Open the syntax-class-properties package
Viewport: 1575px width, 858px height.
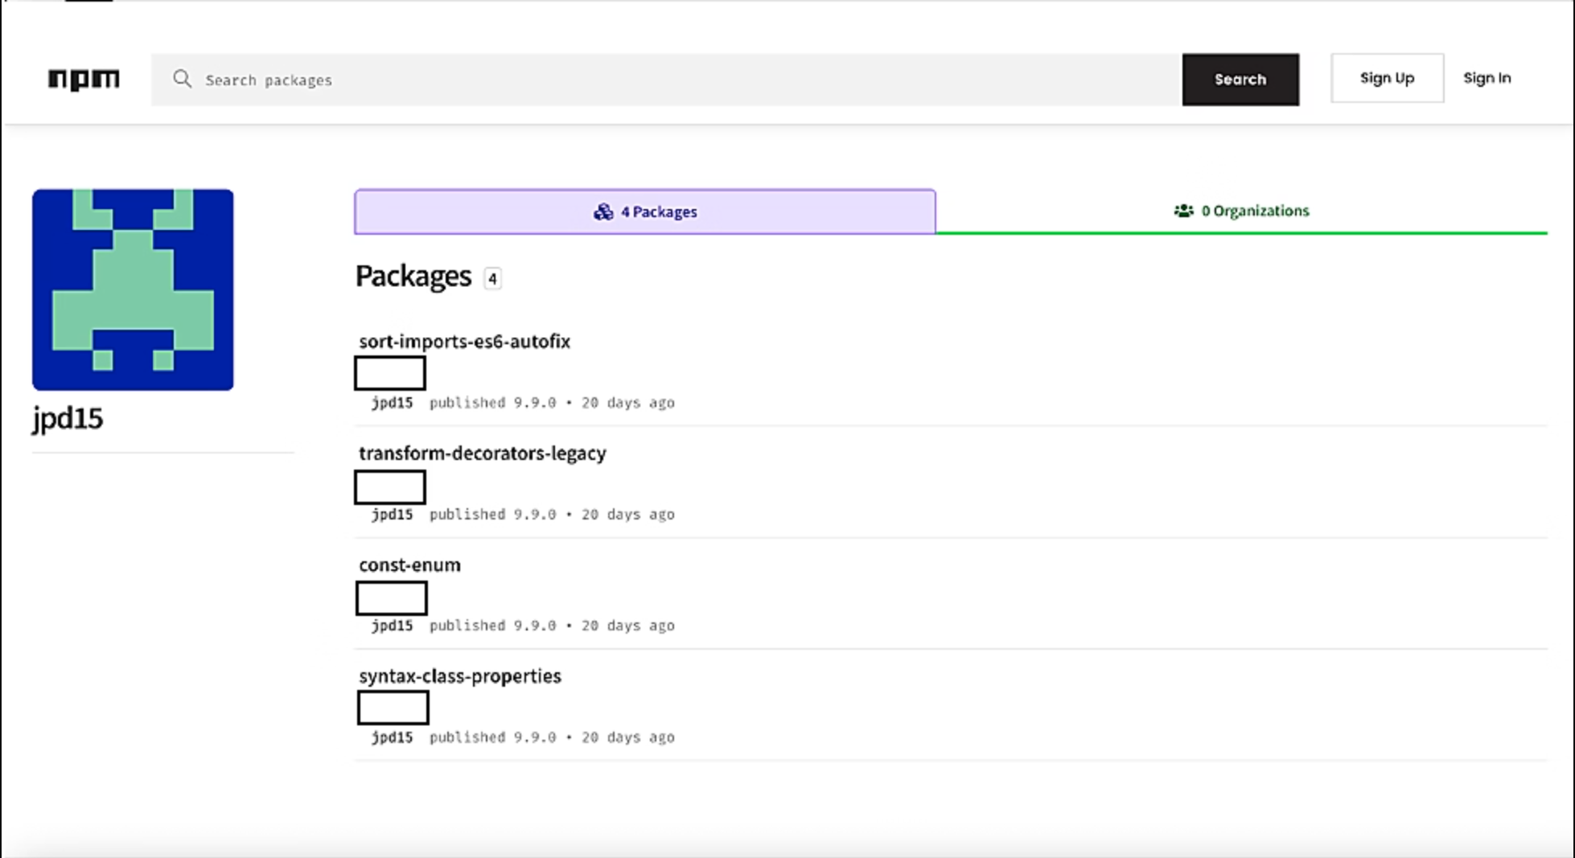click(460, 675)
